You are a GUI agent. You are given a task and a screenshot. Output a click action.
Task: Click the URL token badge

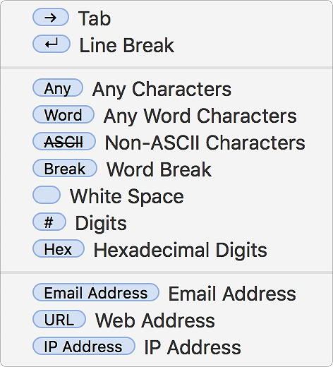(x=59, y=320)
